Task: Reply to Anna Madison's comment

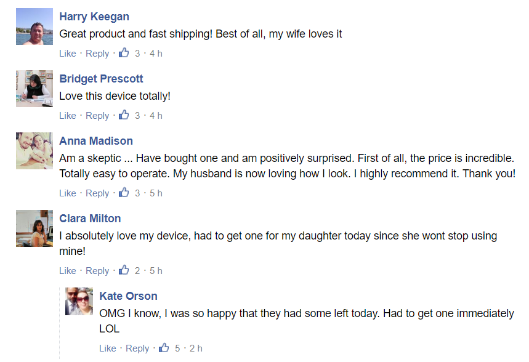Action: click(97, 193)
